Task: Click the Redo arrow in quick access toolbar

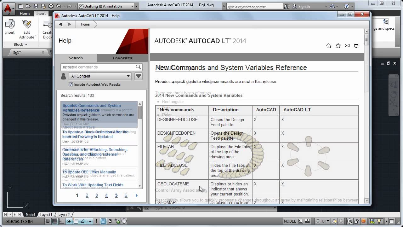Action: 70,6
